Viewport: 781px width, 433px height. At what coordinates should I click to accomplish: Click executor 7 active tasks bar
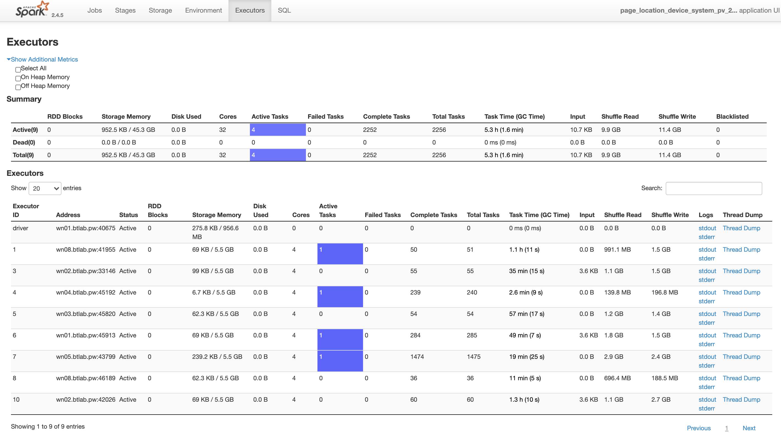tap(340, 361)
